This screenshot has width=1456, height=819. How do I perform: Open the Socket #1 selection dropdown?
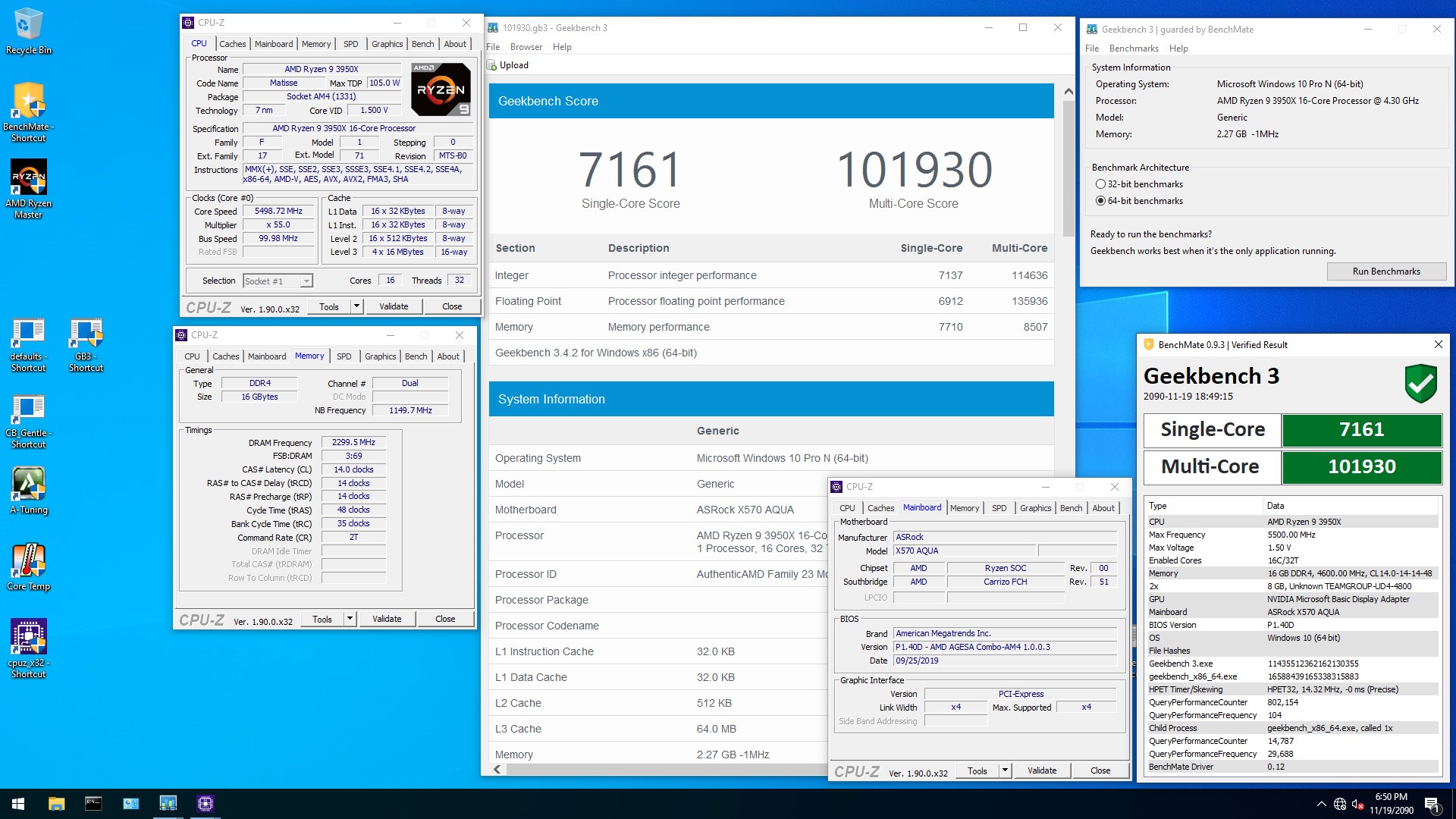pyautogui.click(x=278, y=281)
